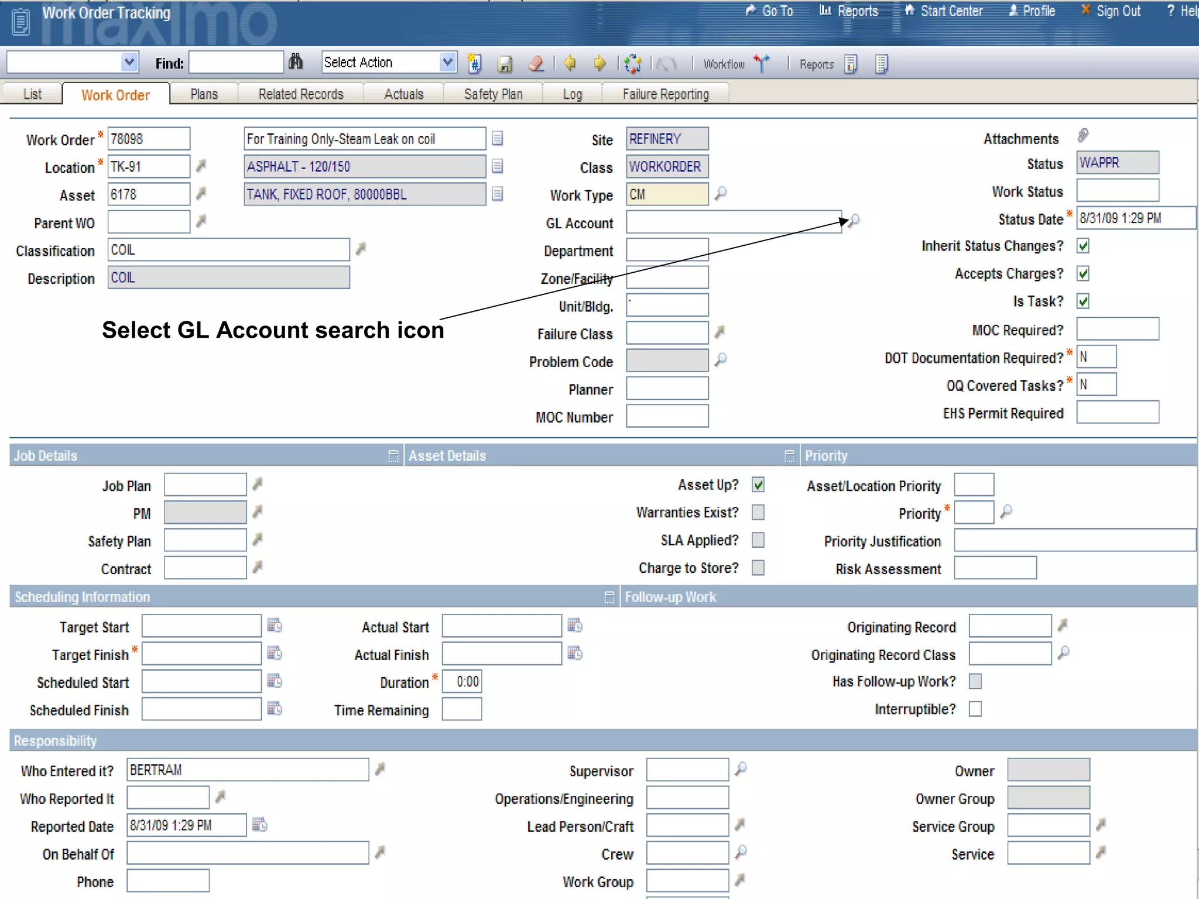Open the Actual Start calendar picker
Viewport: 1199px width, 899px height.
pos(575,625)
